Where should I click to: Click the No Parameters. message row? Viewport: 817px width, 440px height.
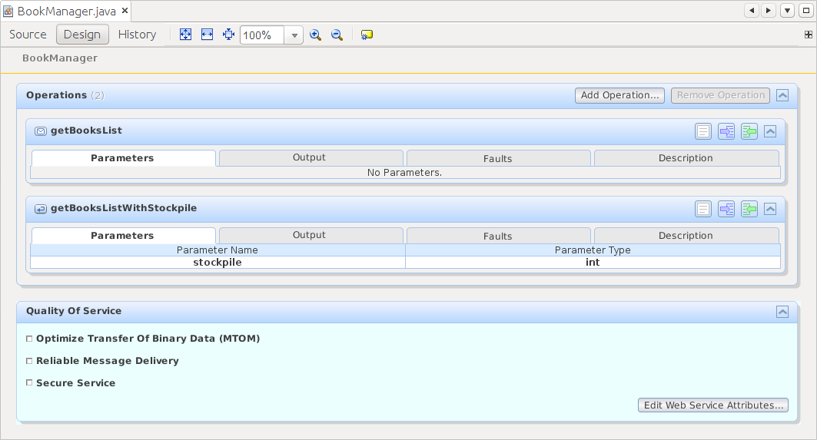pos(405,172)
